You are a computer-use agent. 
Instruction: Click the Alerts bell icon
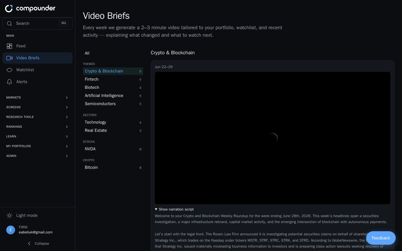tap(9, 82)
